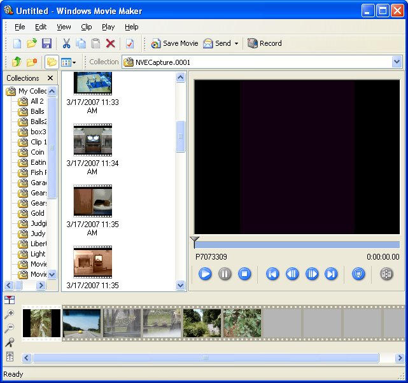Paste from the clipboard using the toolbar icon
The height and width of the screenshot is (383, 408).
pos(95,43)
